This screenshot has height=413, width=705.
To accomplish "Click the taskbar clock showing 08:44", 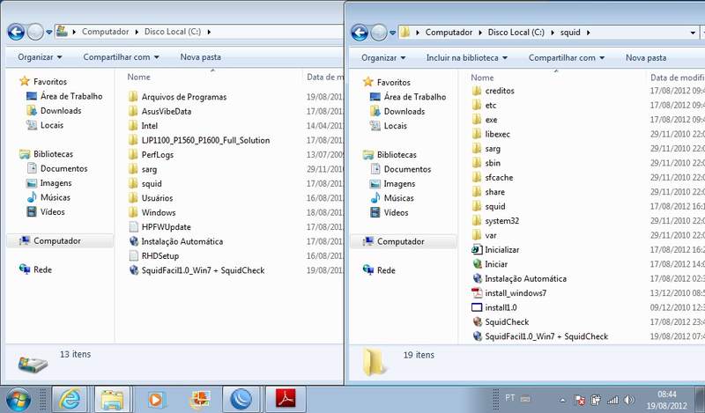I will pyautogui.click(x=667, y=400).
